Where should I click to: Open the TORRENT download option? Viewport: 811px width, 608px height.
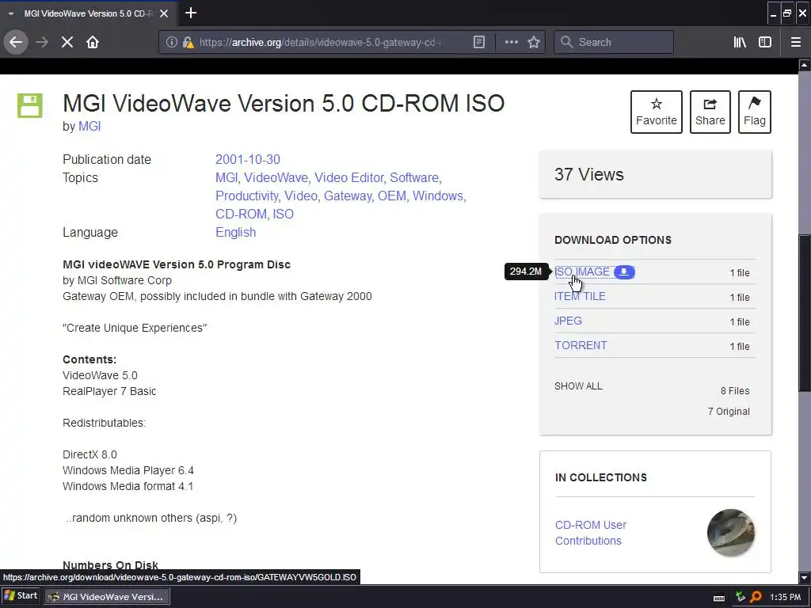point(581,345)
